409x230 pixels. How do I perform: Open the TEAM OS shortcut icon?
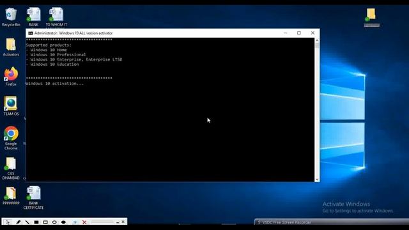pyautogui.click(x=11, y=106)
